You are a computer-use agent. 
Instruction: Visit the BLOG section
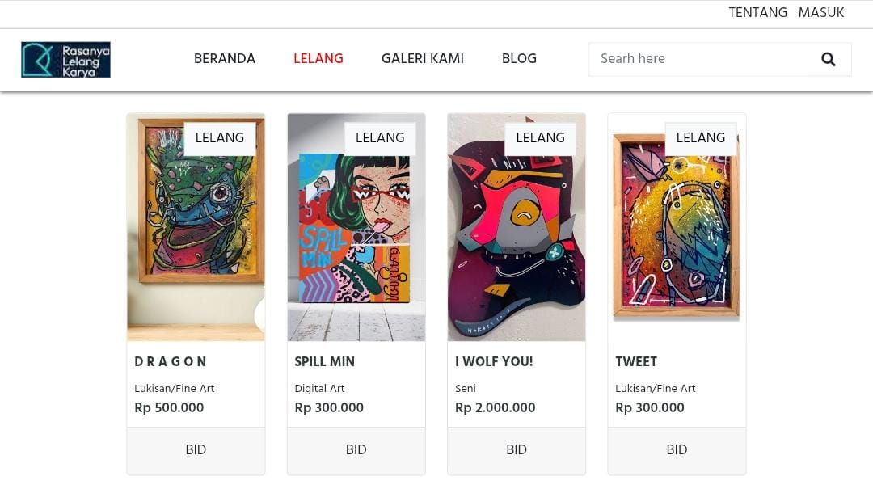pyautogui.click(x=518, y=58)
